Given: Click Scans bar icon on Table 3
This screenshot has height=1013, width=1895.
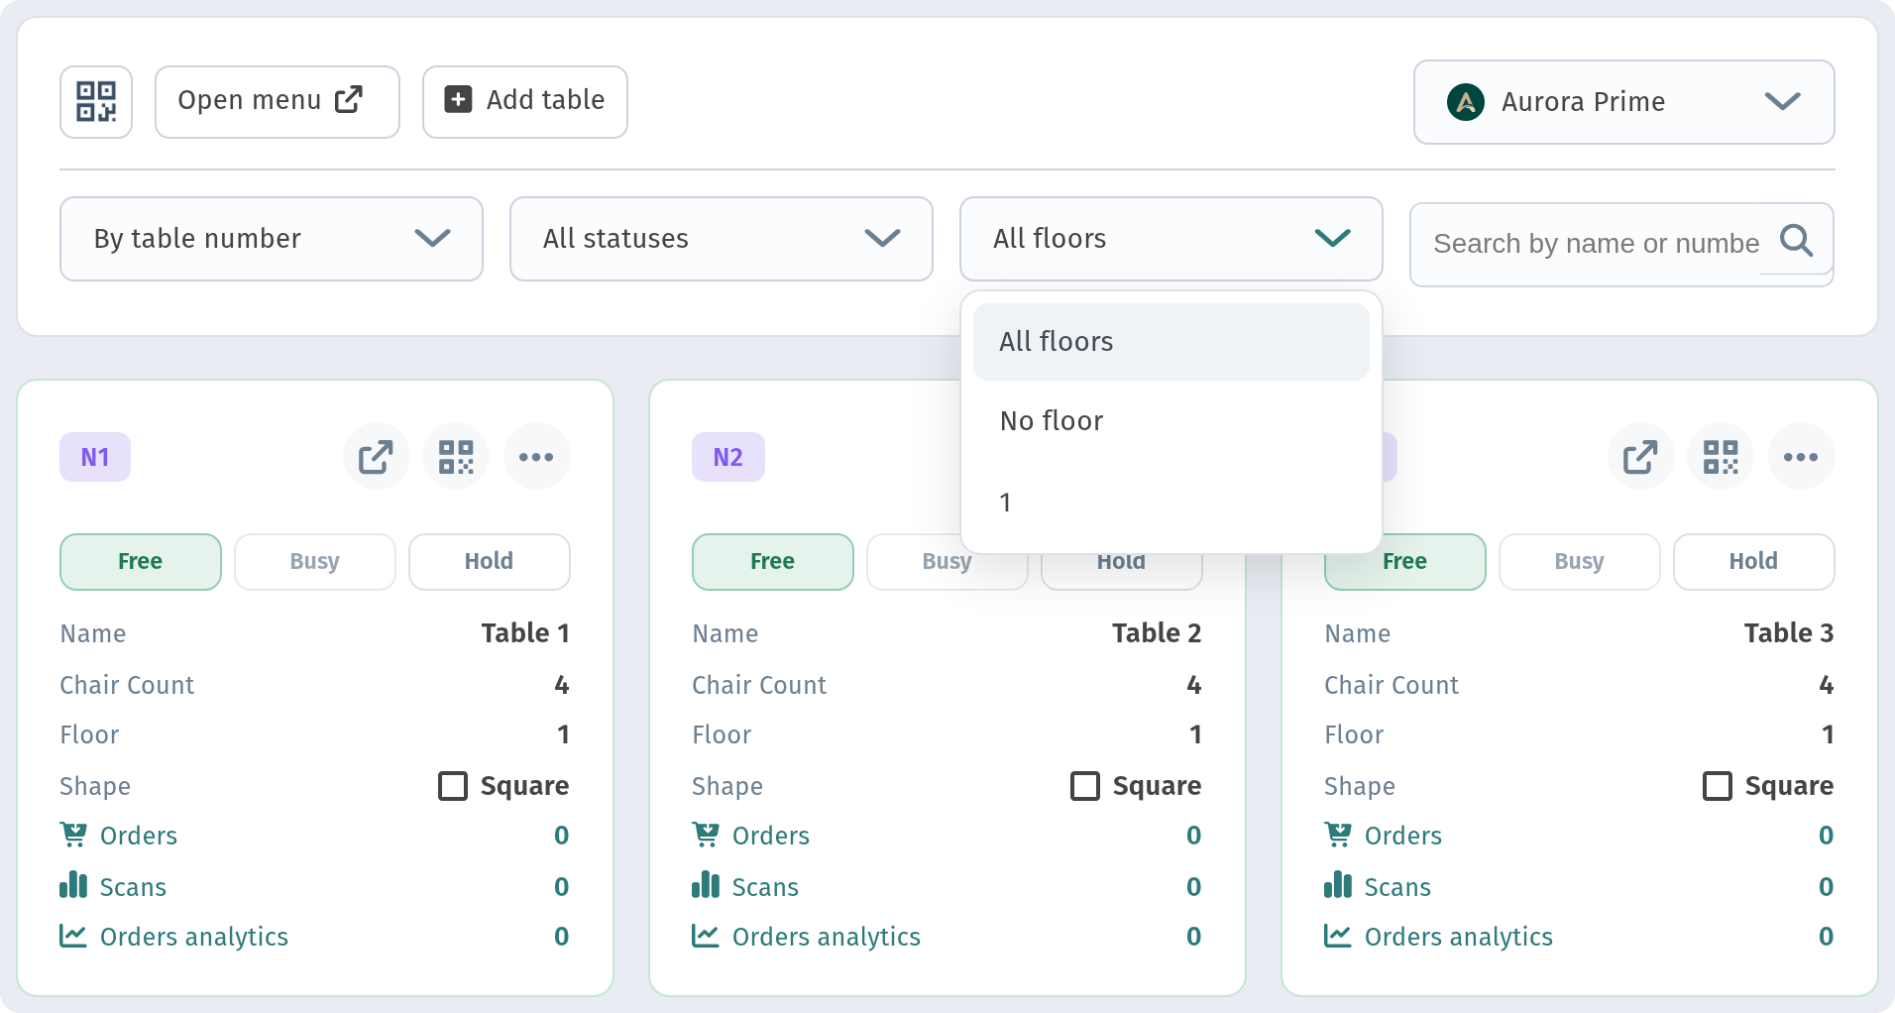Looking at the screenshot, I should pyautogui.click(x=1338, y=884).
